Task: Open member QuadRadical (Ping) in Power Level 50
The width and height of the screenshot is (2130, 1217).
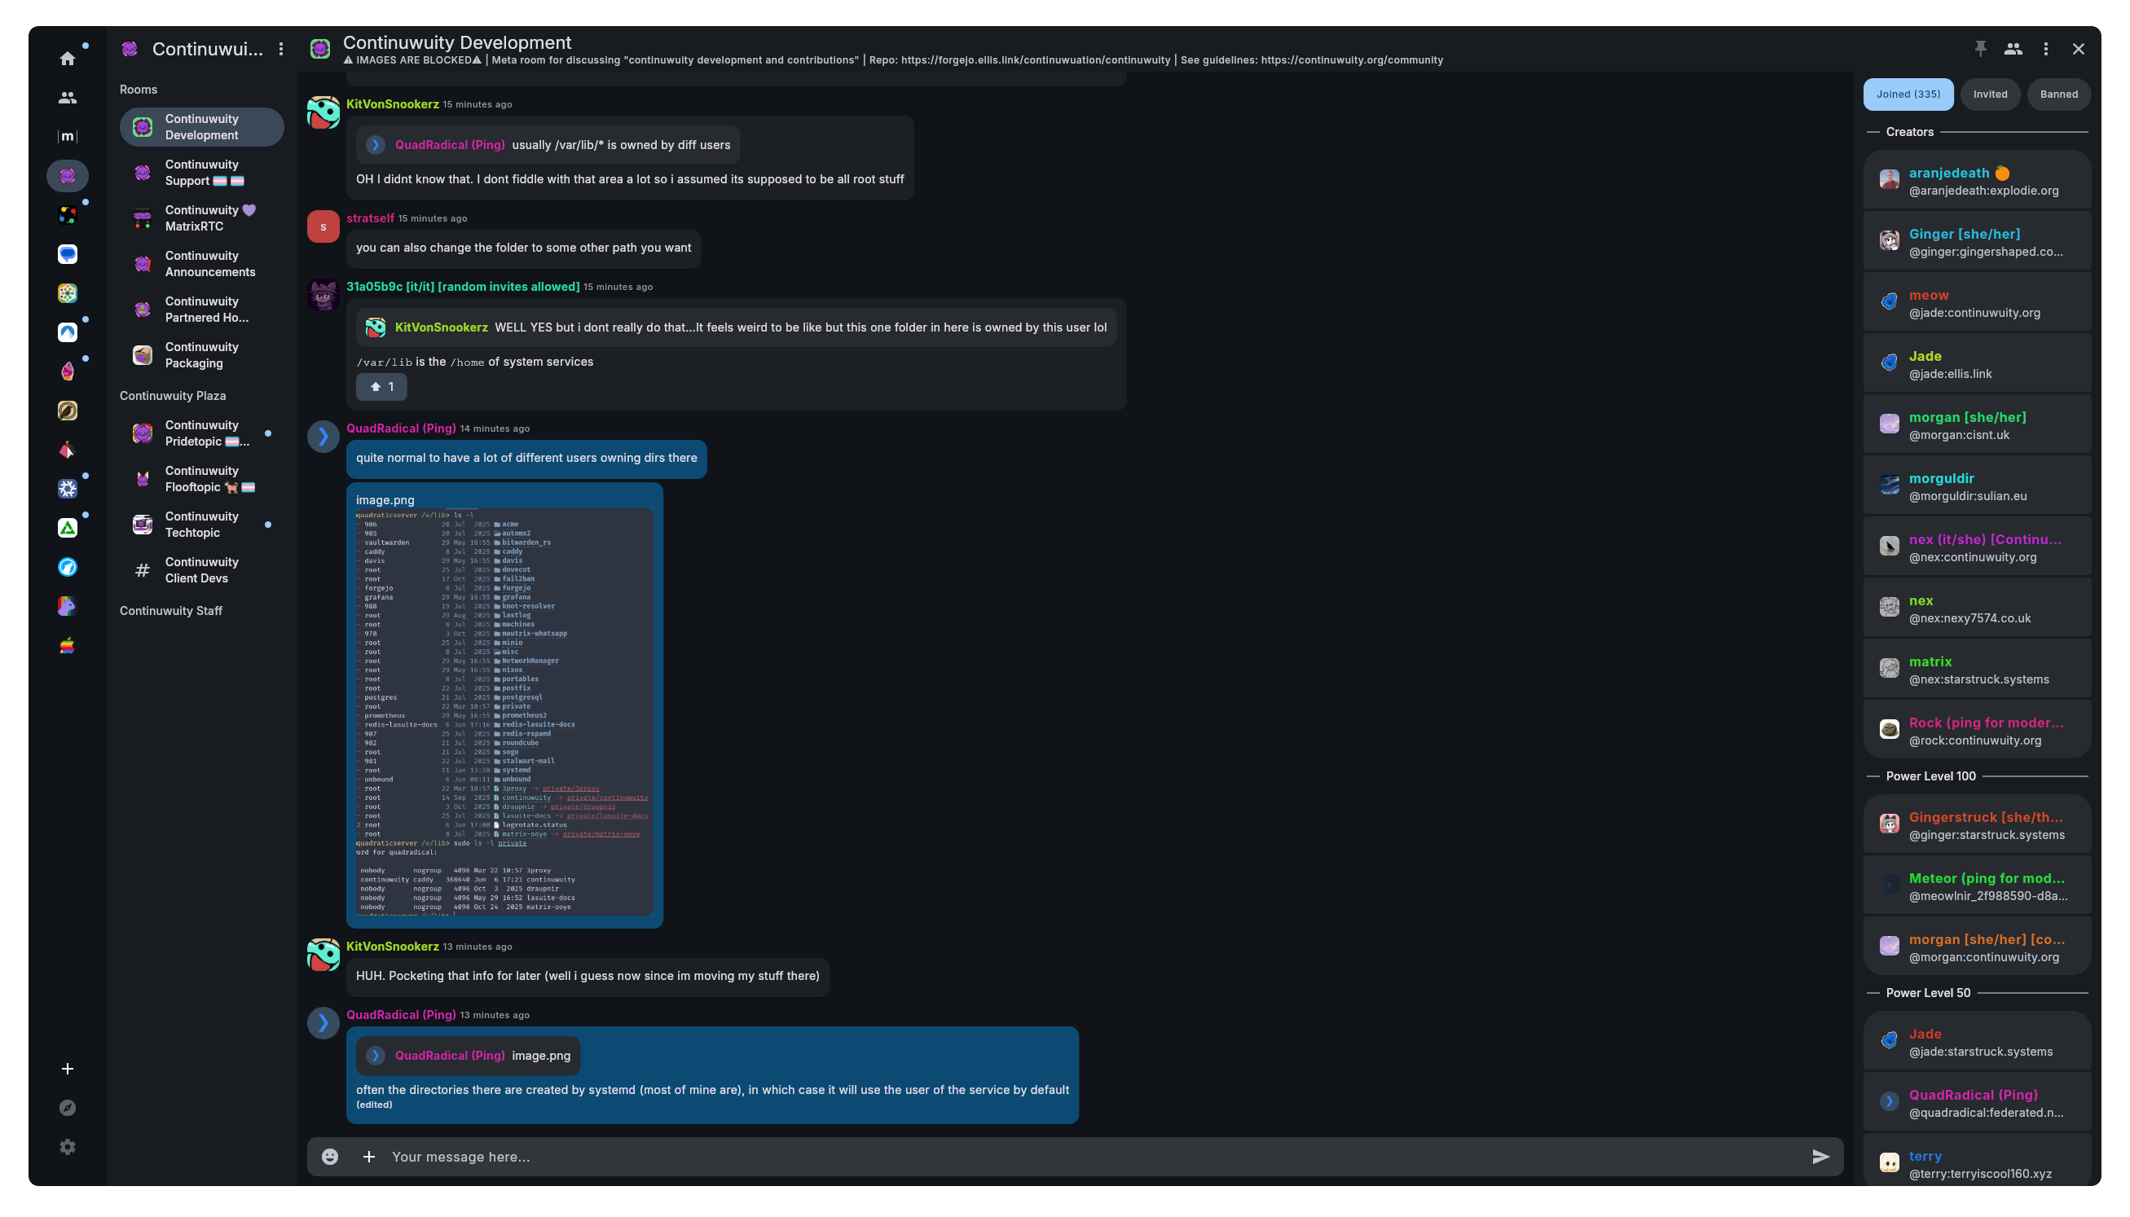Action: coord(1977,1103)
